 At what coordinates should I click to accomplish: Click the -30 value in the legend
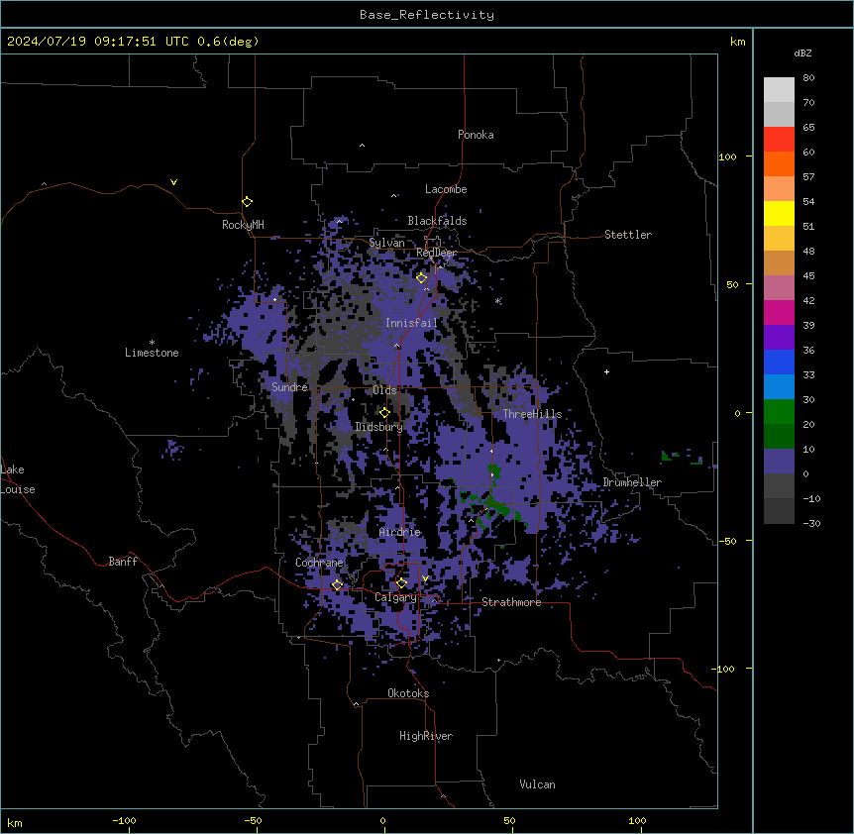click(811, 523)
